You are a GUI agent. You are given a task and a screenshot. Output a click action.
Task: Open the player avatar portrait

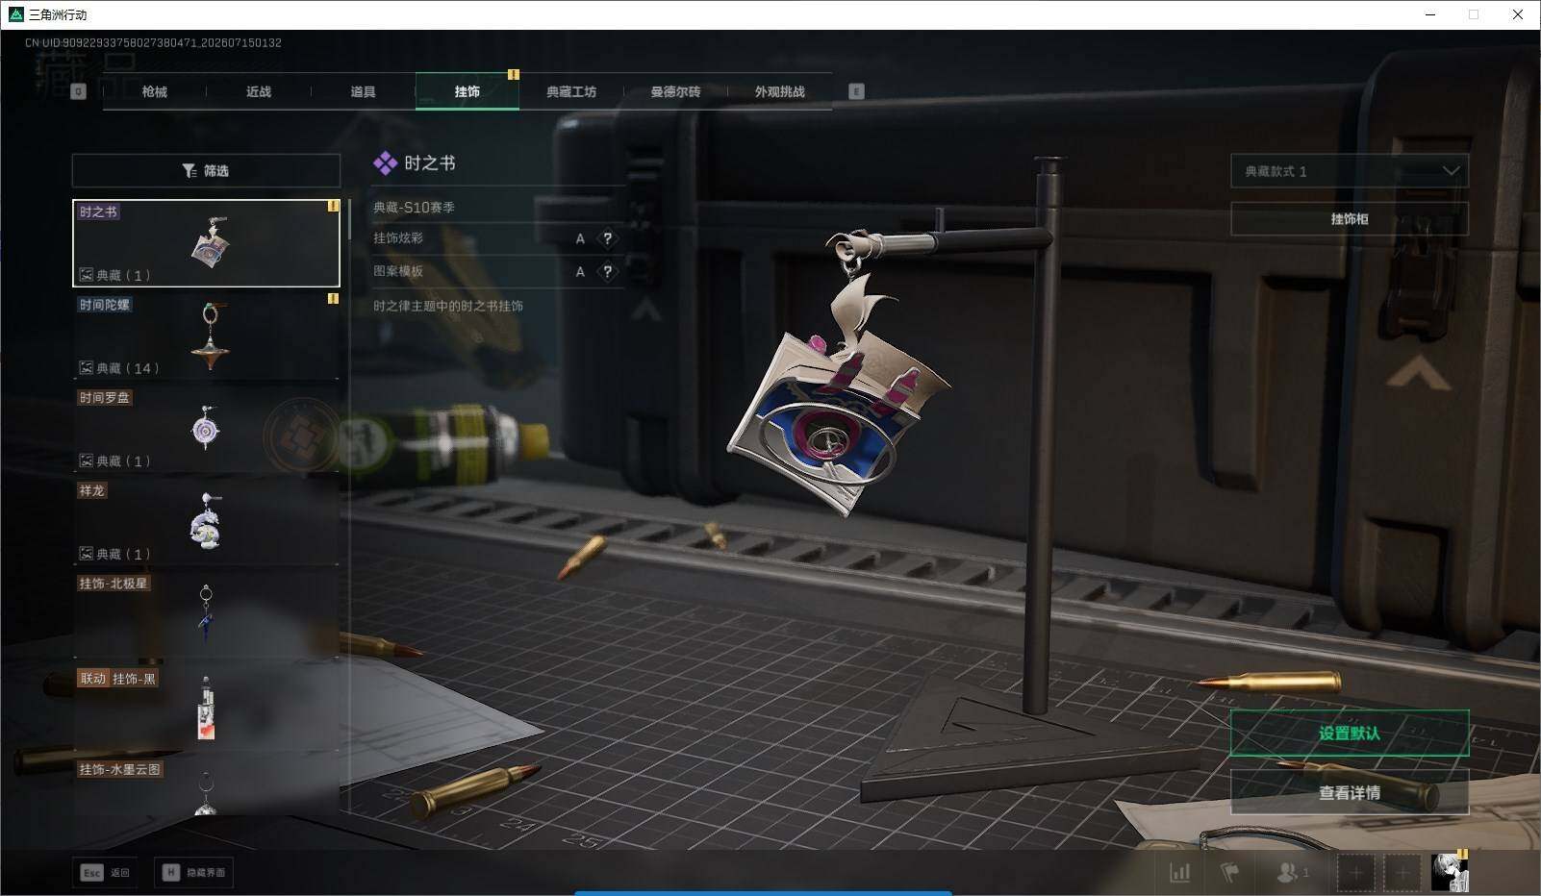tap(1450, 873)
